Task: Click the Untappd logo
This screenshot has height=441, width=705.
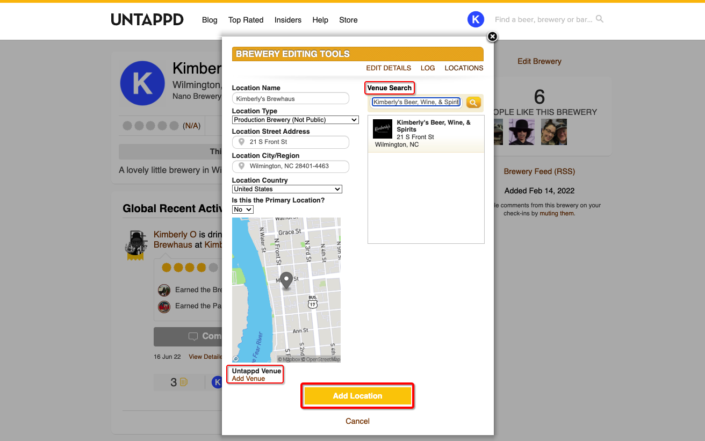Action: (x=147, y=20)
